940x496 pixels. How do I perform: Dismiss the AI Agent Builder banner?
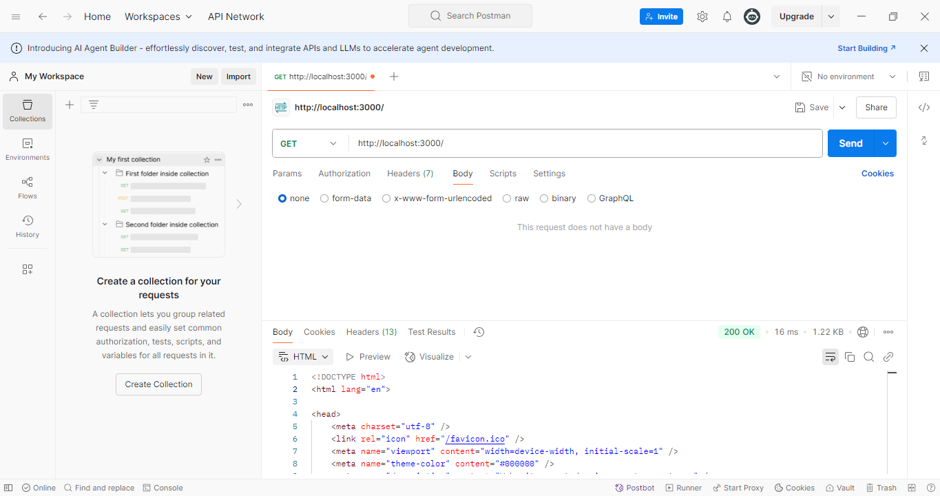click(924, 48)
